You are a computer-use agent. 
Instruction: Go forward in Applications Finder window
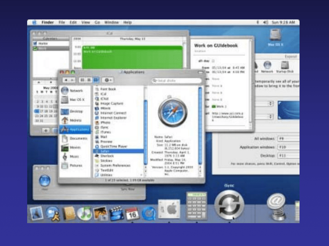point(72,80)
